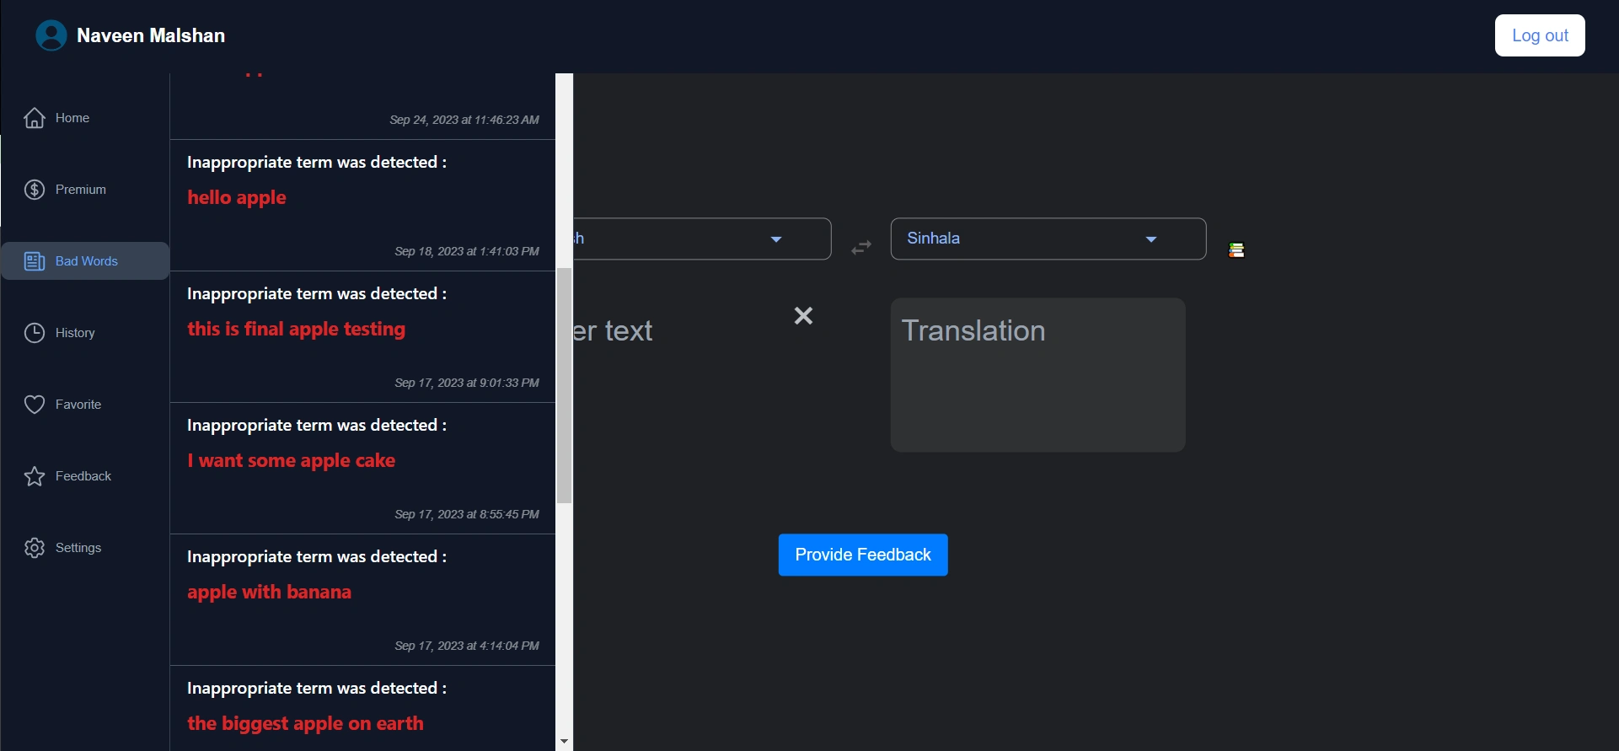The width and height of the screenshot is (1619, 751).
Task: Select the 'hello apple' detected term
Action: [x=237, y=197]
